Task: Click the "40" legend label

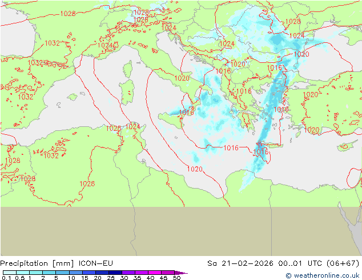Action: click(x=150, y=278)
